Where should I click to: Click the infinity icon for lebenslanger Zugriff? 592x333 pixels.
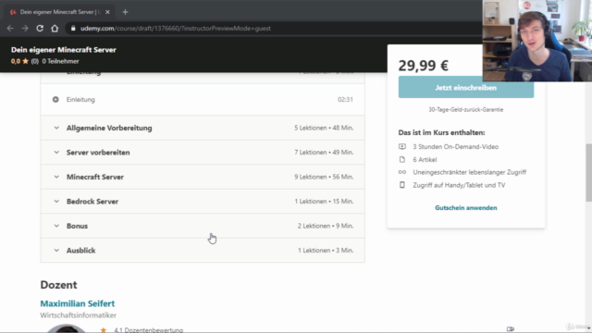coord(402,172)
